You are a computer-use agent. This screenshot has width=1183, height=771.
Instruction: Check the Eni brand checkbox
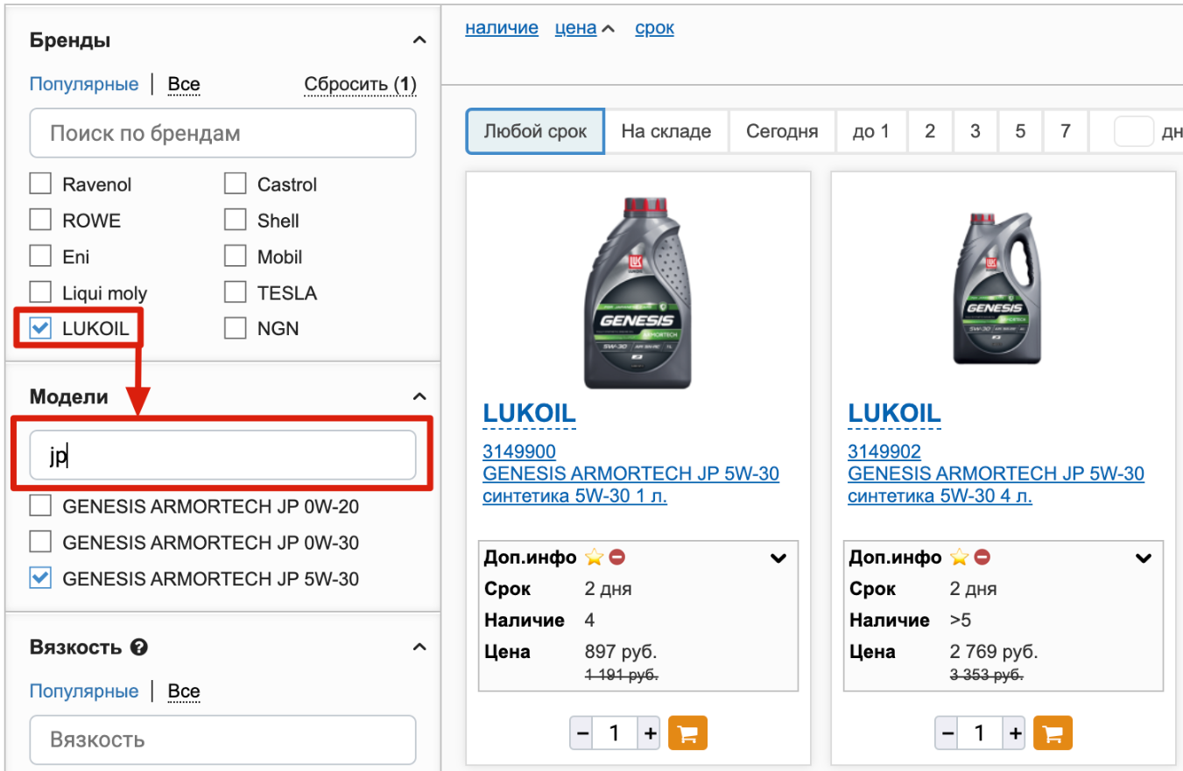coord(40,256)
